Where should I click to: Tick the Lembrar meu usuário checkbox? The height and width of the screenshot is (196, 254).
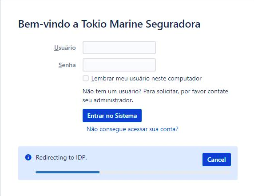point(86,78)
